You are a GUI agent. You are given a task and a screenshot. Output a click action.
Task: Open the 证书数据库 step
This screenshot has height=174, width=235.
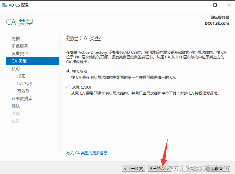point(22,98)
